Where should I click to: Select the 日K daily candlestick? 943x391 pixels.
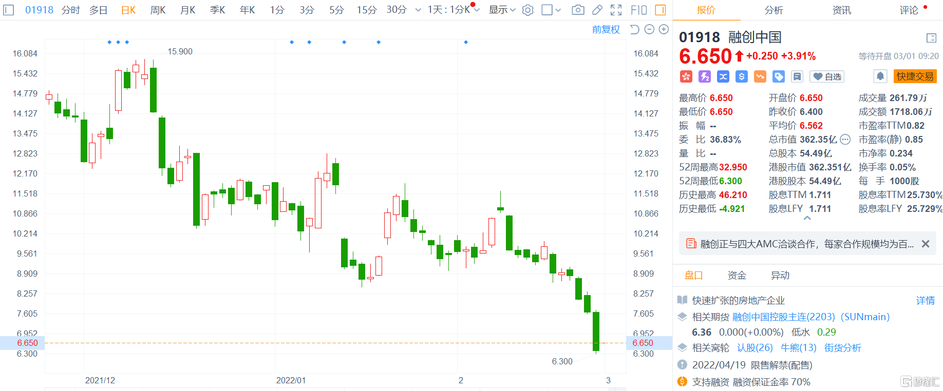coord(128,10)
